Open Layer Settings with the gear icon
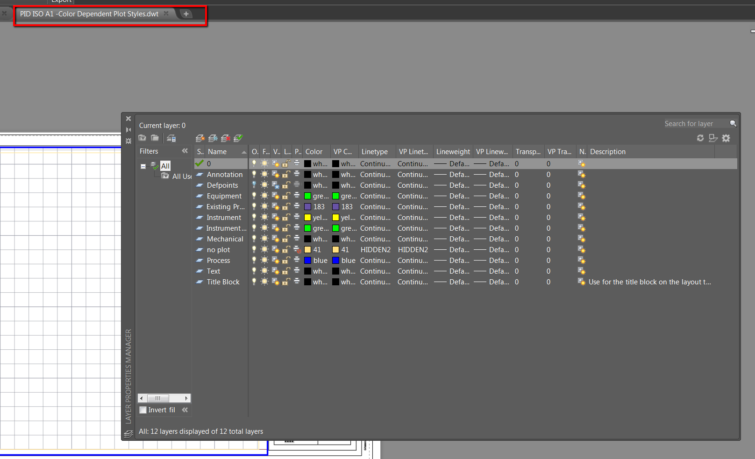Image resolution: width=755 pixels, height=459 pixels. click(726, 138)
